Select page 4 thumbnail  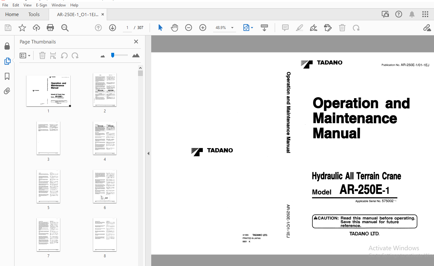point(105,138)
